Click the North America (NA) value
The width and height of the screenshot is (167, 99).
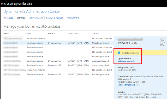127,70
